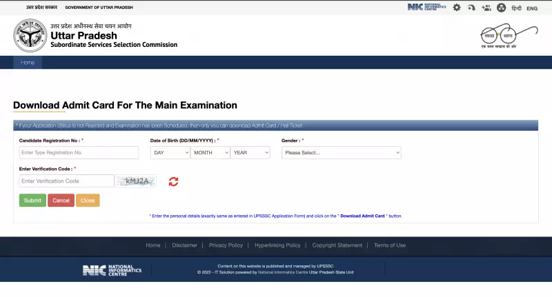The image size is (552, 297).
Task: Switch language to ENG
Action: click(x=532, y=8)
